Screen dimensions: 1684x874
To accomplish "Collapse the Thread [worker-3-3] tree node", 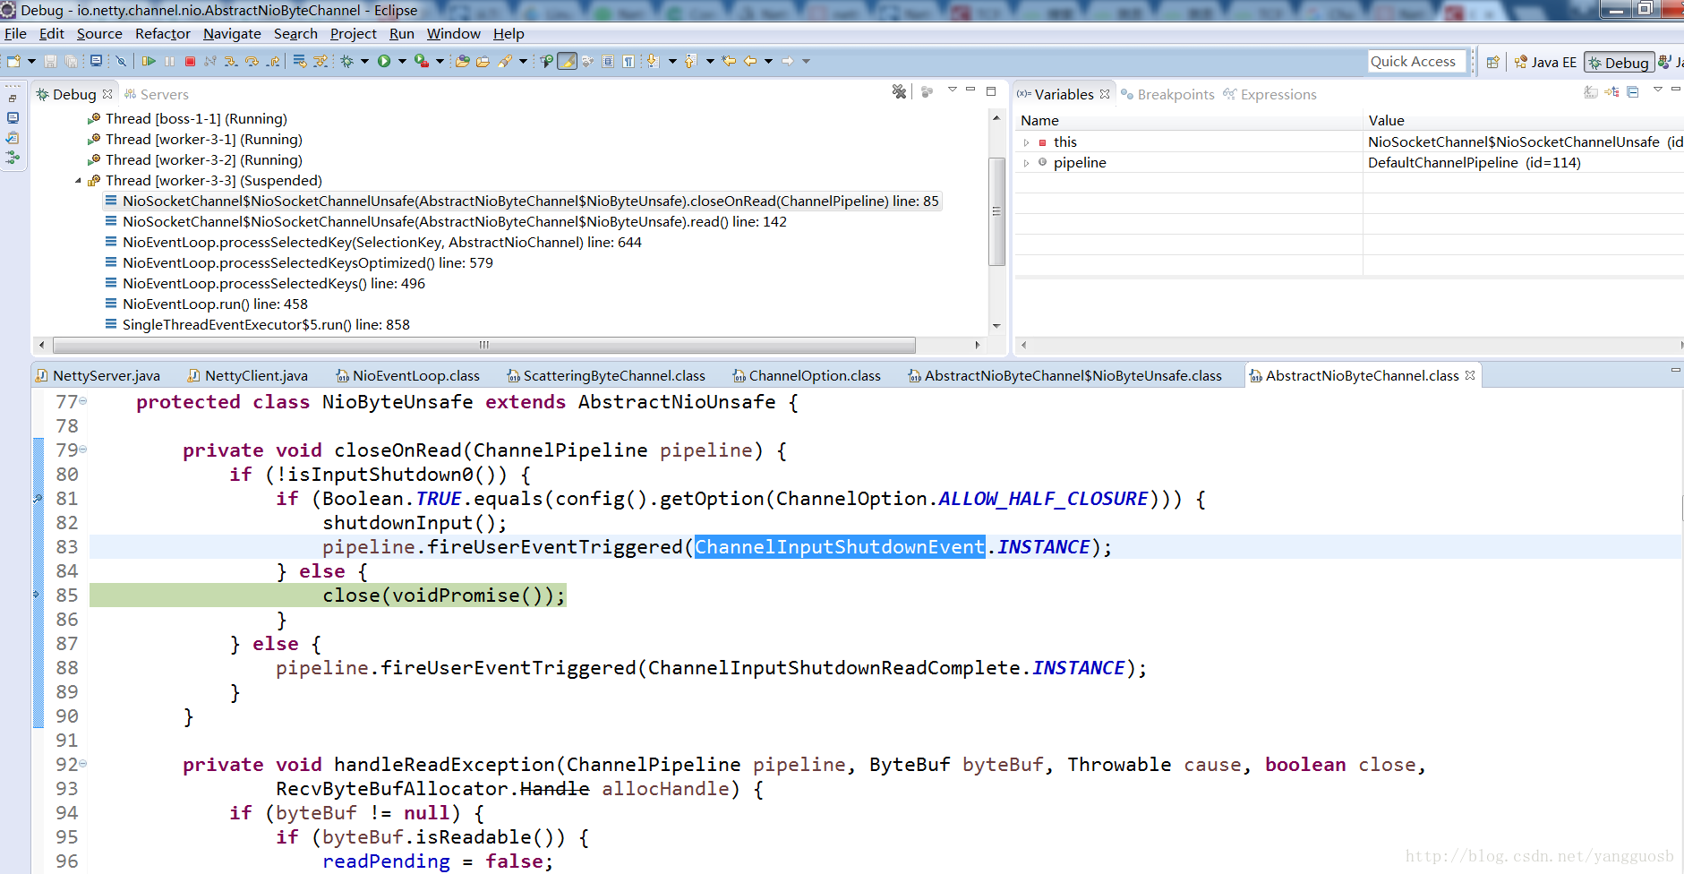I will (78, 181).
